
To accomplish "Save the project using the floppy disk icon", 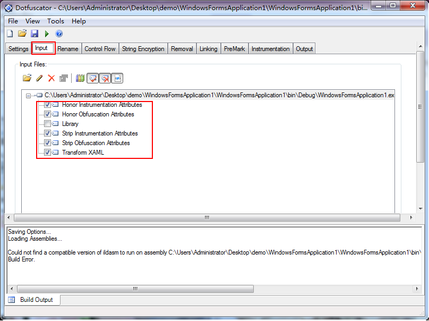I will [35, 33].
